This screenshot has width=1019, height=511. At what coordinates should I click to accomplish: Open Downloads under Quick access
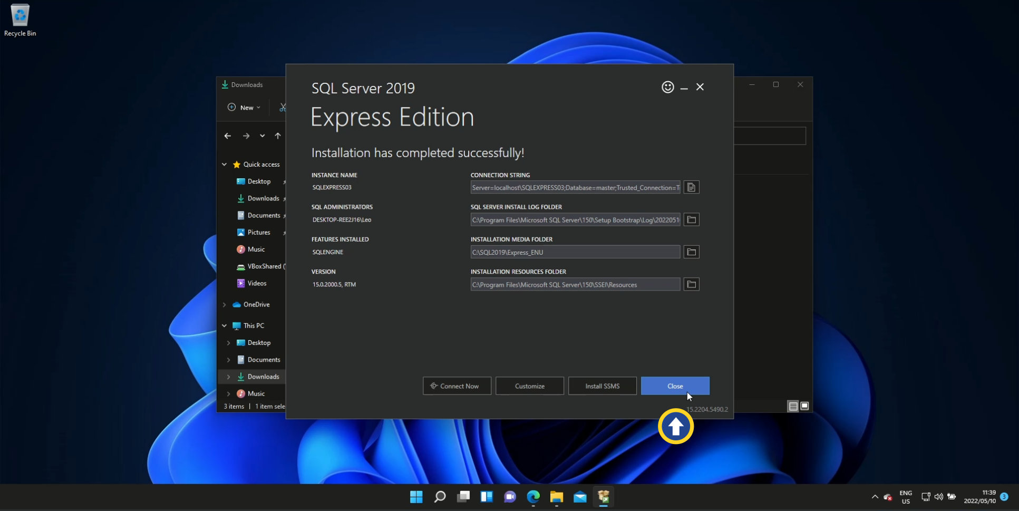258,198
